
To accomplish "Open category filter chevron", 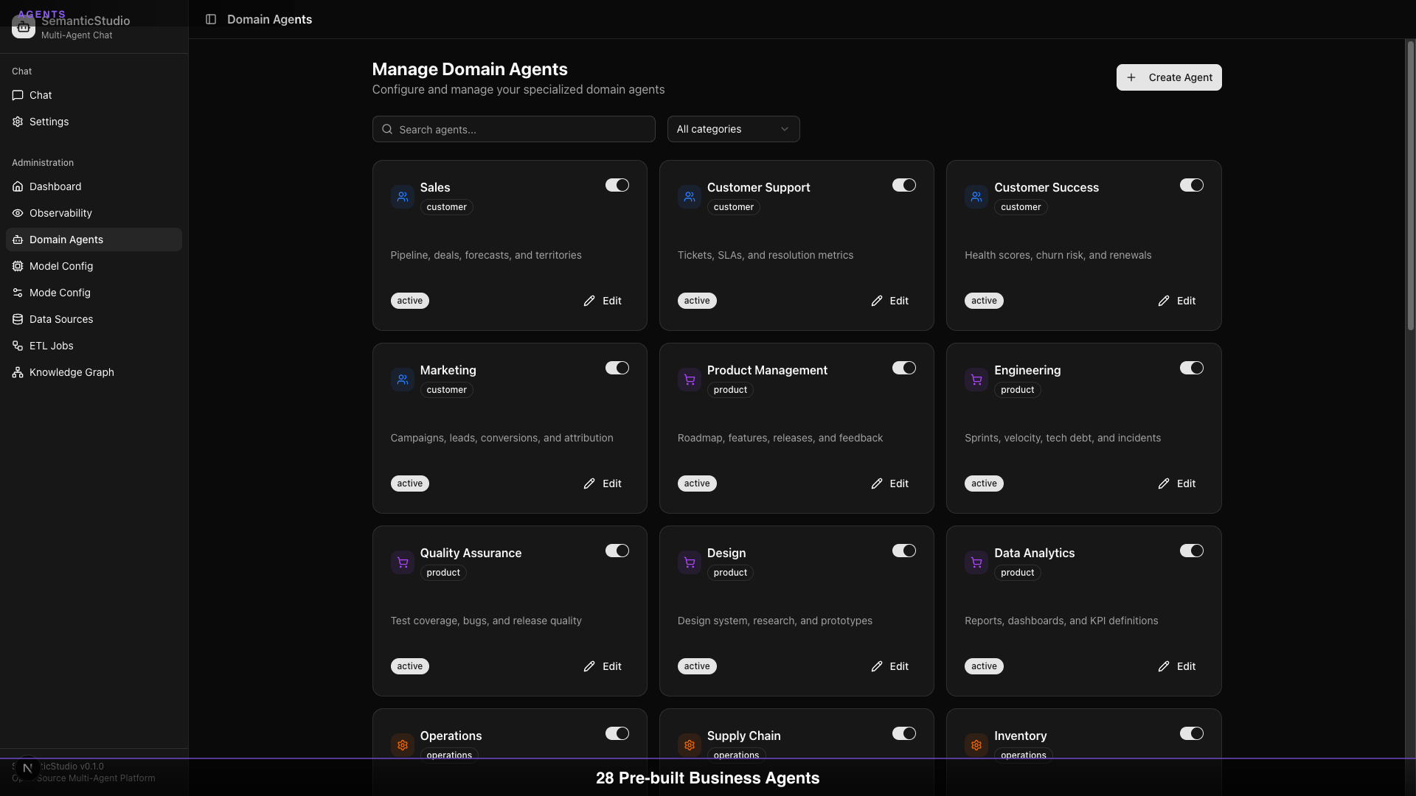I will (784, 128).
